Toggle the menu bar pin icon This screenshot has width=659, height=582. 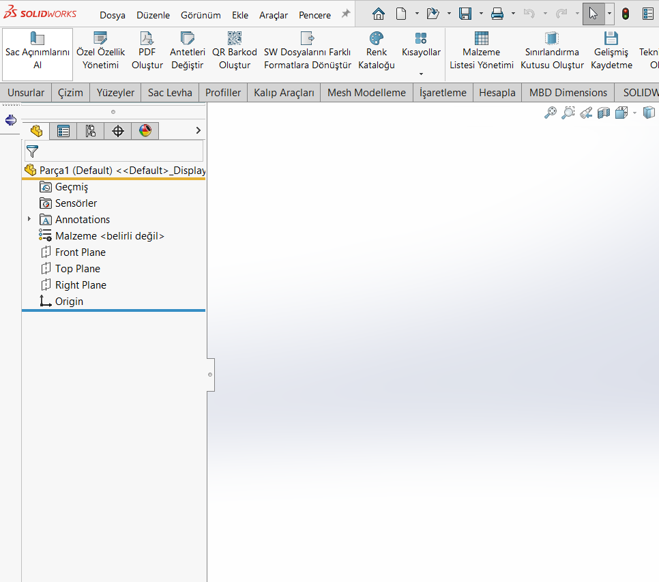[345, 14]
